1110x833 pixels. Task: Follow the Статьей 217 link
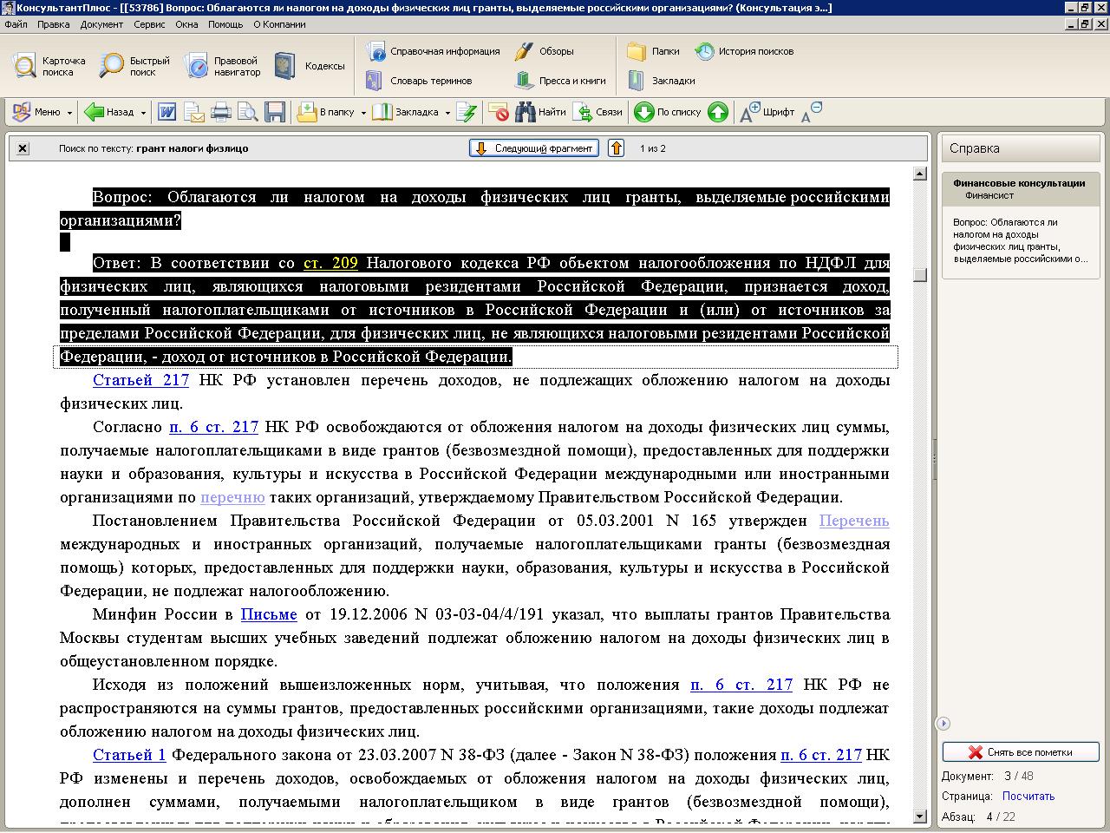point(140,380)
